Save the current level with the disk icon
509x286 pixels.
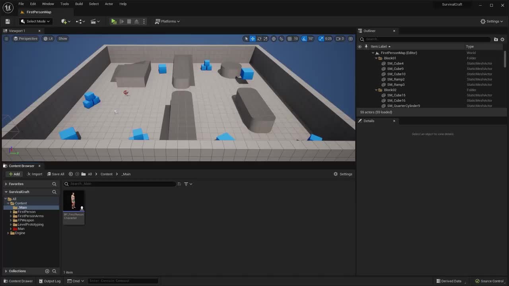[7, 21]
